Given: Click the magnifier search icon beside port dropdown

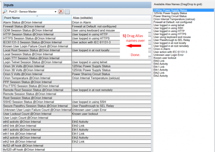Looking at the screenshot, I should (5, 11).
